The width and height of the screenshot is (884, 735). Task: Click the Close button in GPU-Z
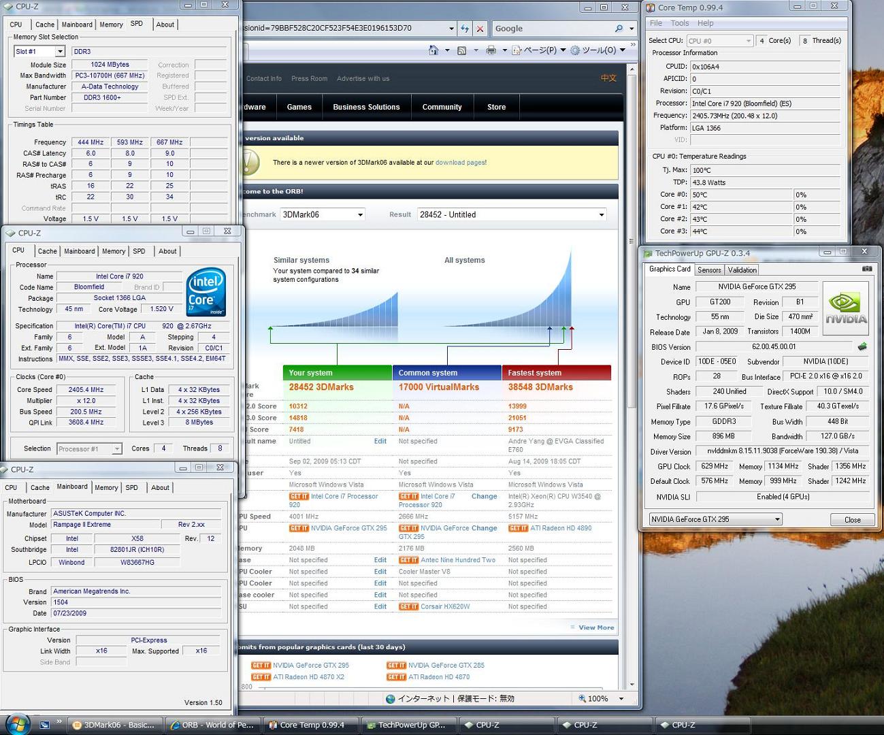(852, 519)
